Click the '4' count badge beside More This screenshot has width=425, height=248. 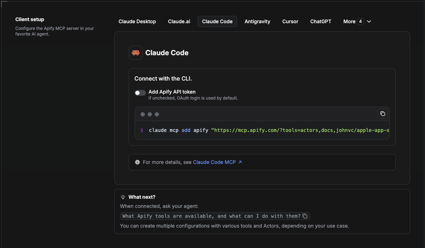[360, 21]
